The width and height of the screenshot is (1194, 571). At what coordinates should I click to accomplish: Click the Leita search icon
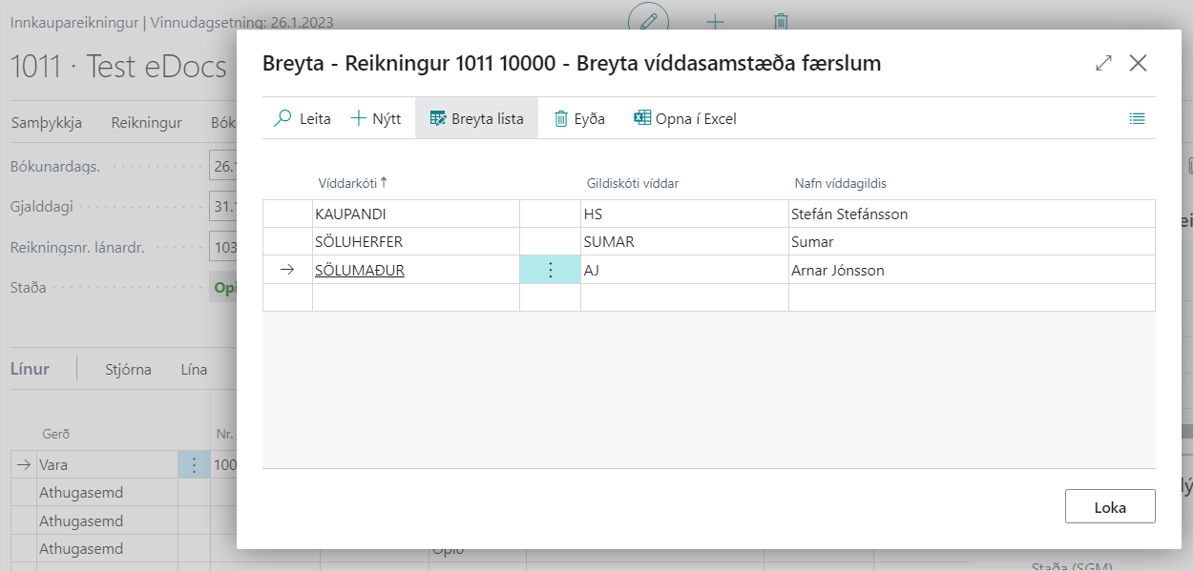click(x=283, y=119)
